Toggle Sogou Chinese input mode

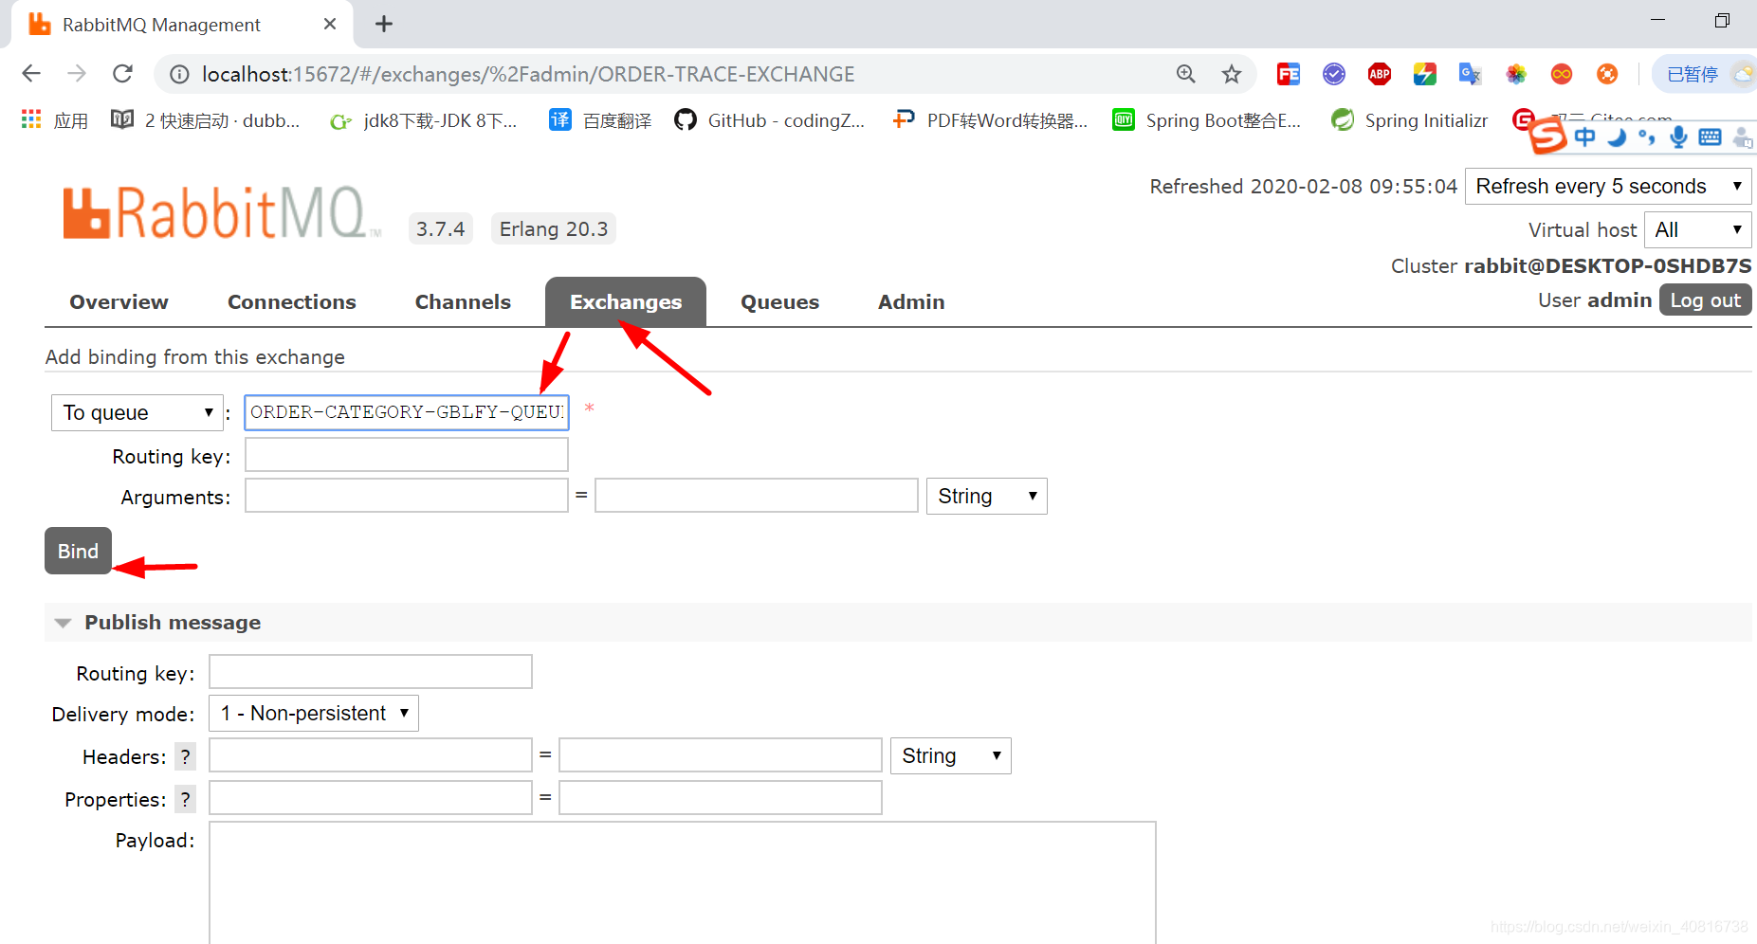pos(1584,137)
